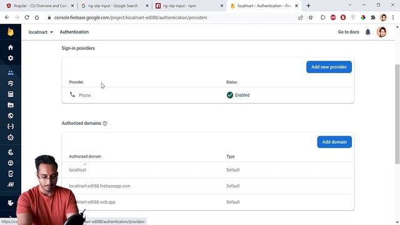
Task: Click the Authorized domain column header
Action: 85,156
